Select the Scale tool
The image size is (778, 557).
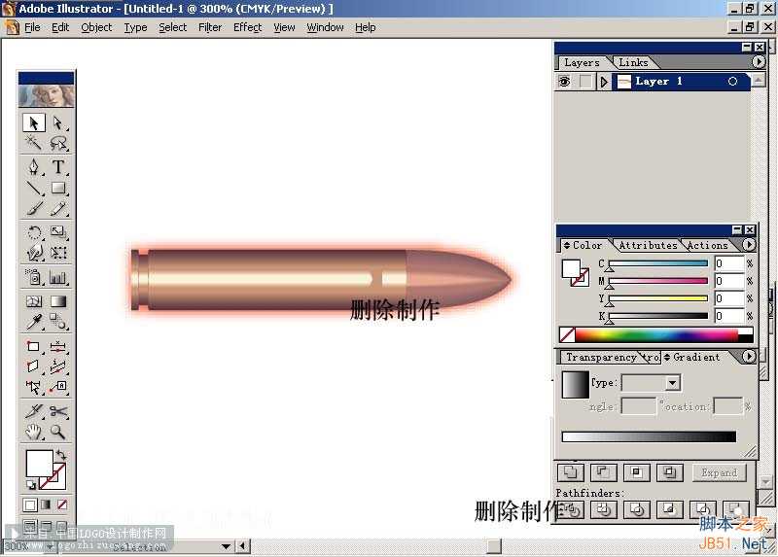click(58, 232)
